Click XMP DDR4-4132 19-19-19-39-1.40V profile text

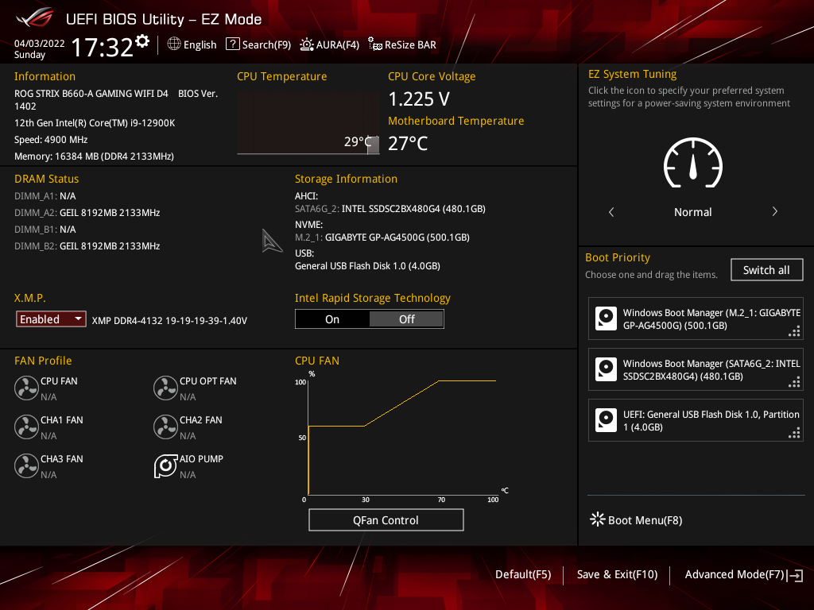click(169, 321)
